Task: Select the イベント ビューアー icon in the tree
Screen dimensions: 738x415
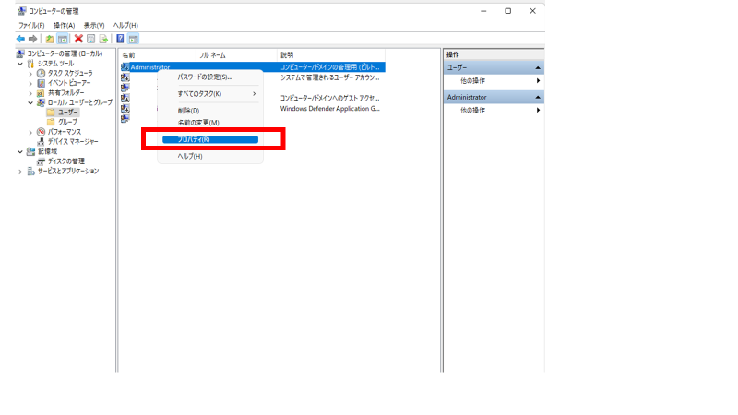Action: (x=41, y=83)
